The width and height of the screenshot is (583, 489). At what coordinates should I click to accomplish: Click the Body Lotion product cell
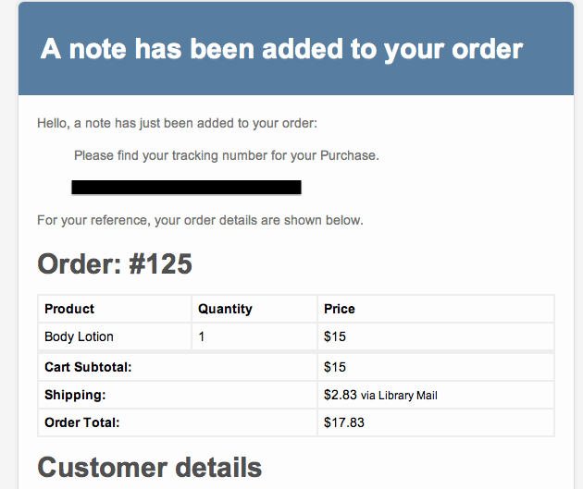click(x=115, y=336)
